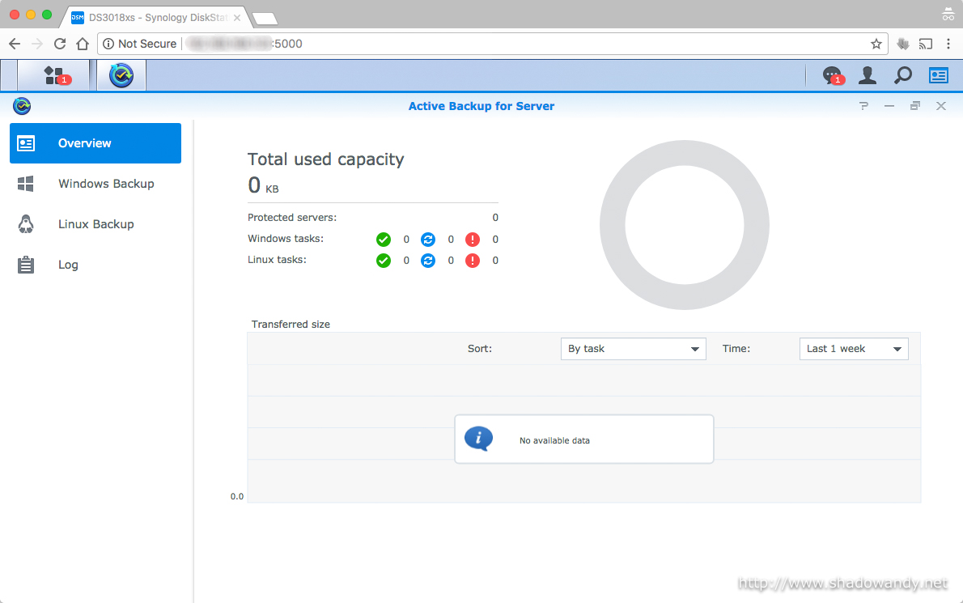Viewport: 963px width, 603px height.
Task: Click the 'Protected servers:' label
Action: click(292, 218)
